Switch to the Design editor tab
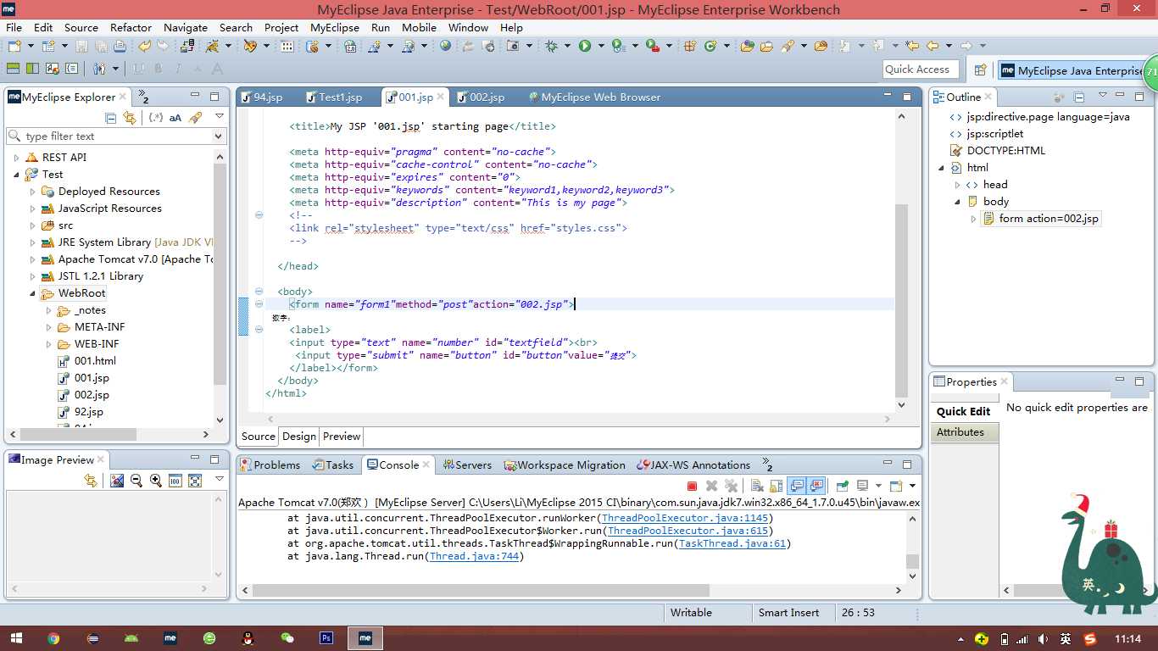The image size is (1158, 651). [298, 437]
